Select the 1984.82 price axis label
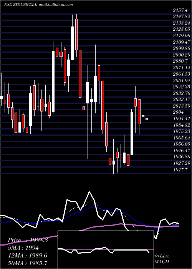192x269 pixels. (181, 125)
